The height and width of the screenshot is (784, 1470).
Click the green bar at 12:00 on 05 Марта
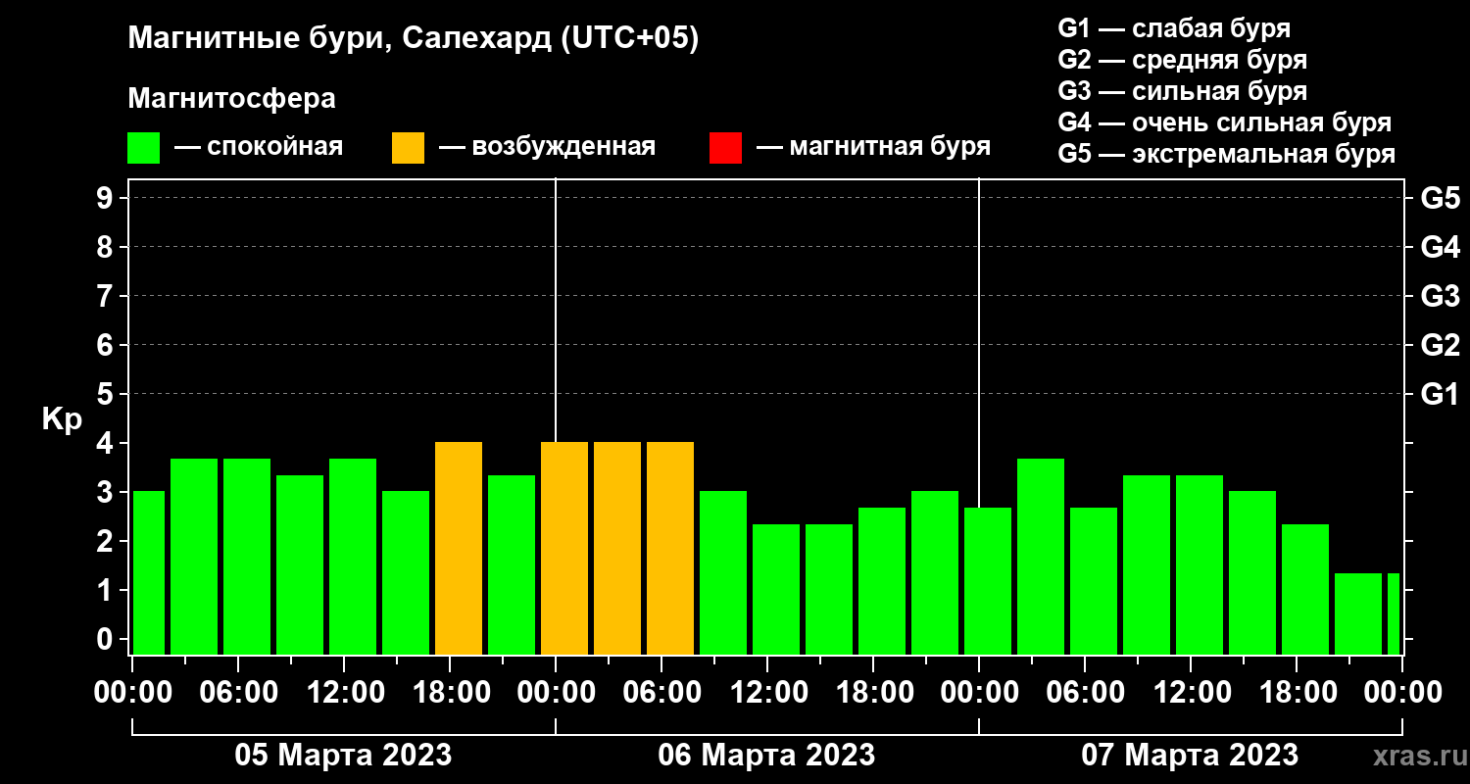coord(353,557)
